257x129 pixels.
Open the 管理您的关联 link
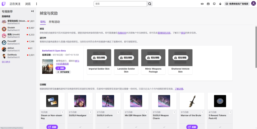click(x=164, y=33)
